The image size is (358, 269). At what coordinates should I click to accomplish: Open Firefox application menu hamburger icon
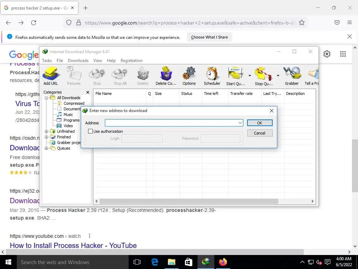pos(349,22)
